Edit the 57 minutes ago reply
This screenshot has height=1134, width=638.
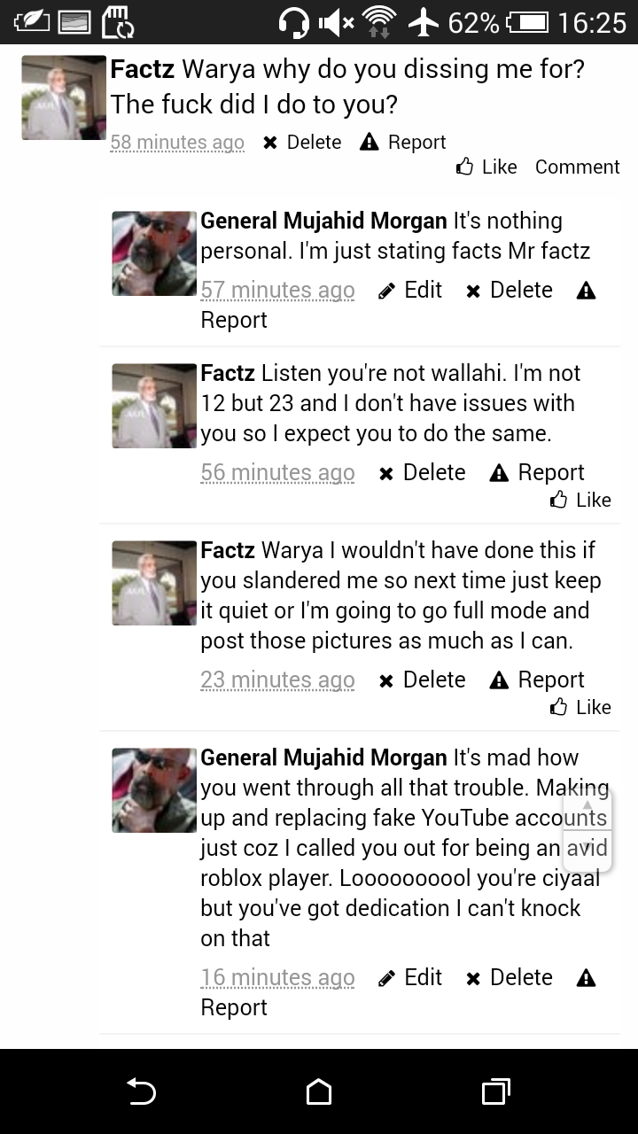pos(410,290)
